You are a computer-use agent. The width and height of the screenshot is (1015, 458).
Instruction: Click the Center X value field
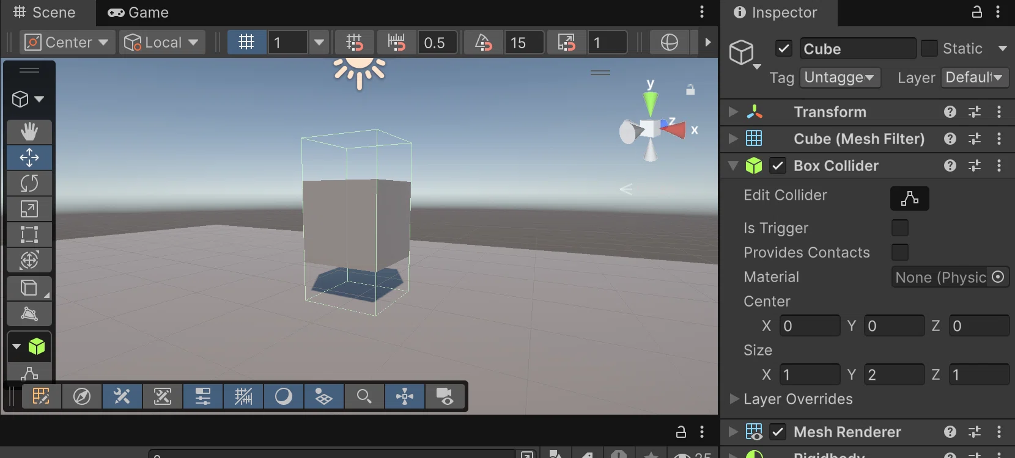click(x=810, y=325)
